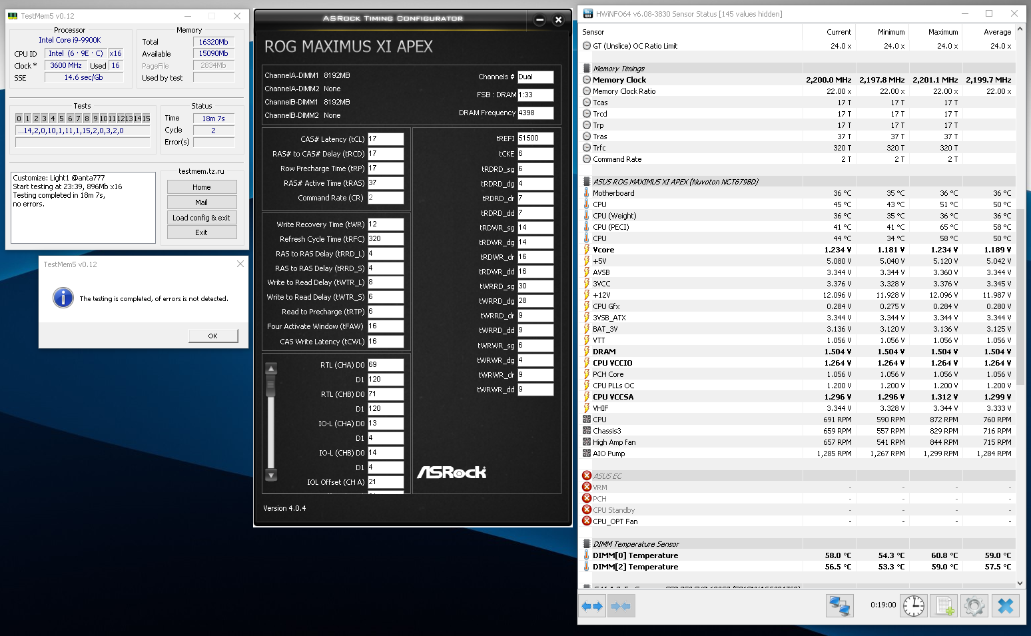Click the TestMem5 title bar chip icon
The height and width of the screenshot is (636, 1031).
coord(13,16)
